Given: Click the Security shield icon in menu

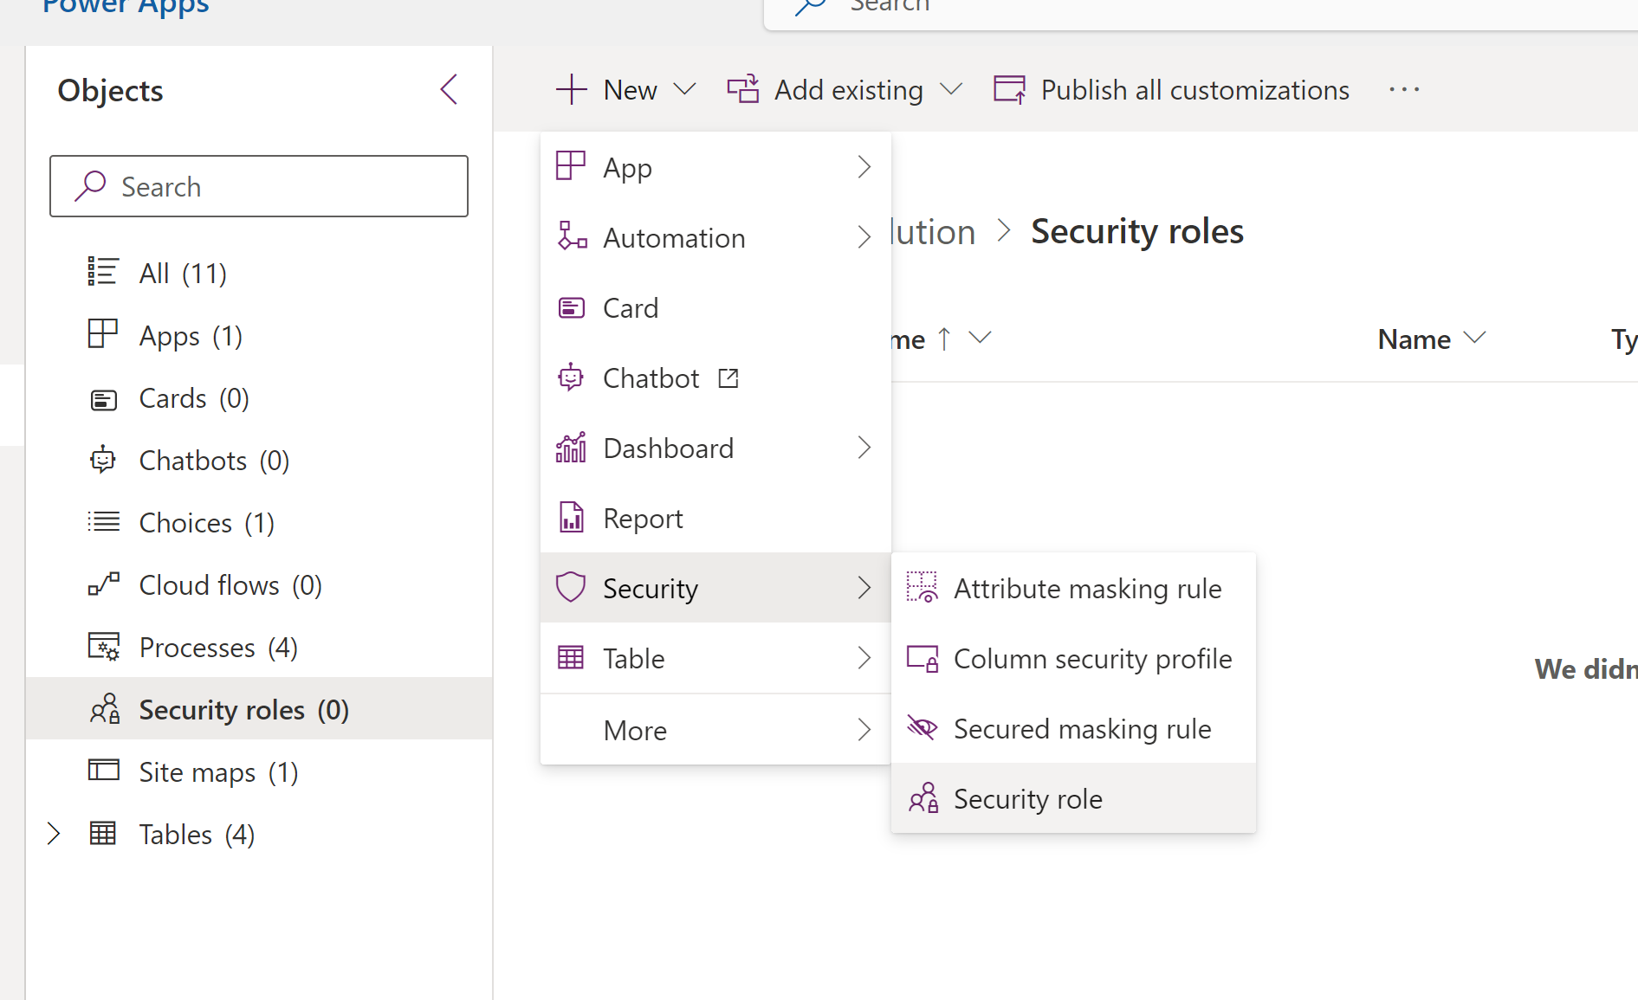Looking at the screenshot, I should (x=571, y=587).
